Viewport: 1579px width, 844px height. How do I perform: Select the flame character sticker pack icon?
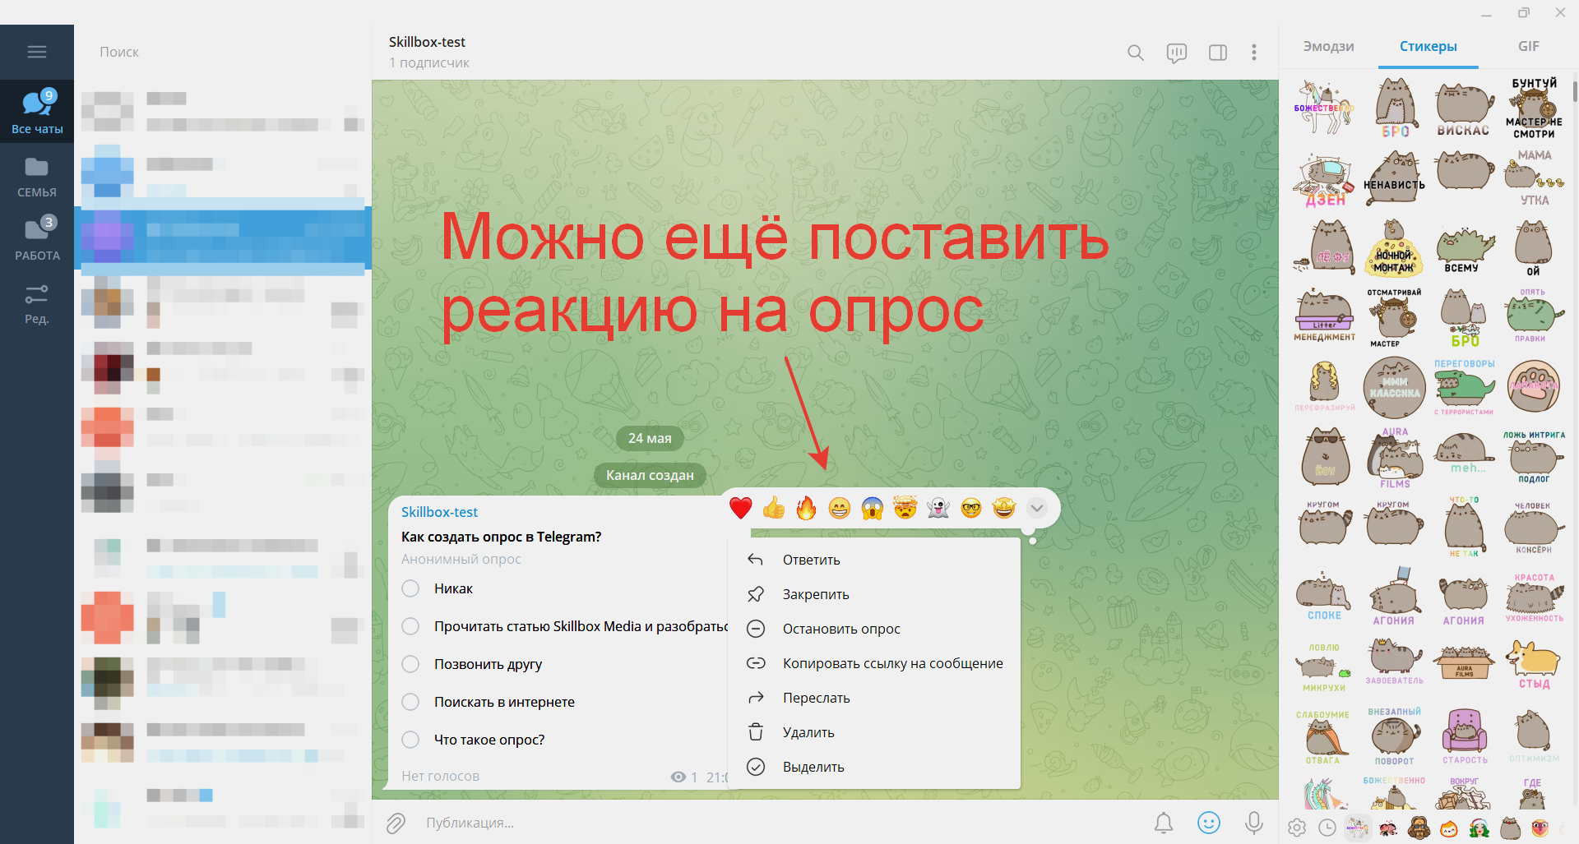pyautogui.click(x=1449, y=828)
